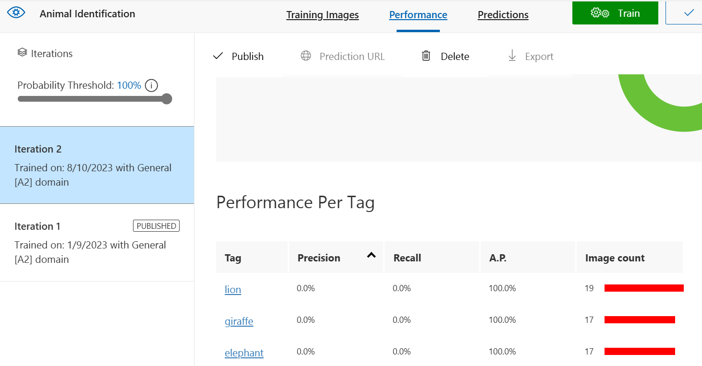
Task: Click the Probability Threshold info icon
Action: tap(151, 86)
